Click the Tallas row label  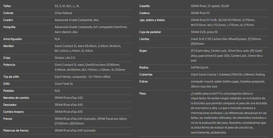click(x=7, y=6)
